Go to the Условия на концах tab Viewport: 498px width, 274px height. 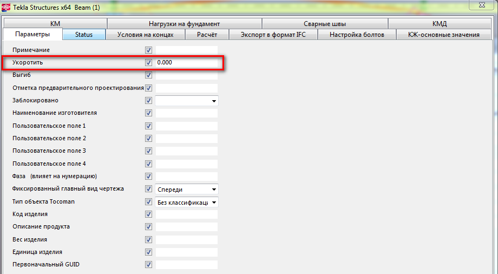(x=145, y=35)
